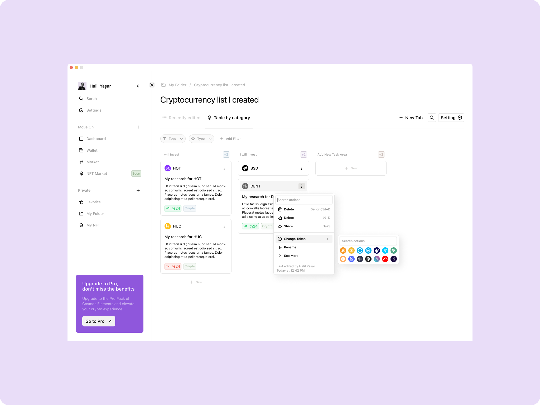
Task: Open the kebab menu on the HUC card
Action: (x=224, y=226)
